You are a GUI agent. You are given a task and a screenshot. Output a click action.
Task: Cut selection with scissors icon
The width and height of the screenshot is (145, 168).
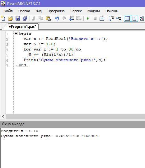coord(34,18)
